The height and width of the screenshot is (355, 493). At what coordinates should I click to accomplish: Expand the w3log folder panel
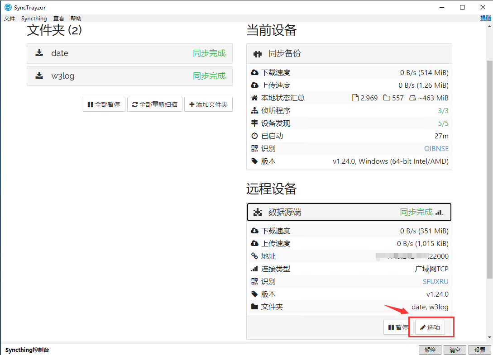click(129, 76)
